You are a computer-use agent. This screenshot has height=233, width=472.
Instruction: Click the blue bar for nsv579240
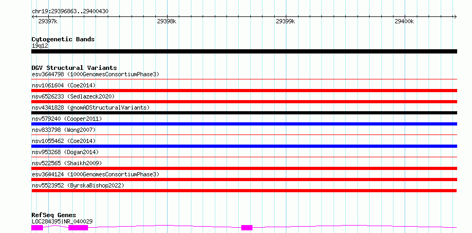click(x=244, y=124)
